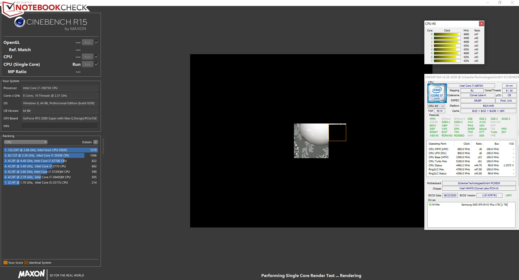This screenshot has width=519, height=280.
Task: Click the CPU Status operating point row
Action: coord(471,165)
